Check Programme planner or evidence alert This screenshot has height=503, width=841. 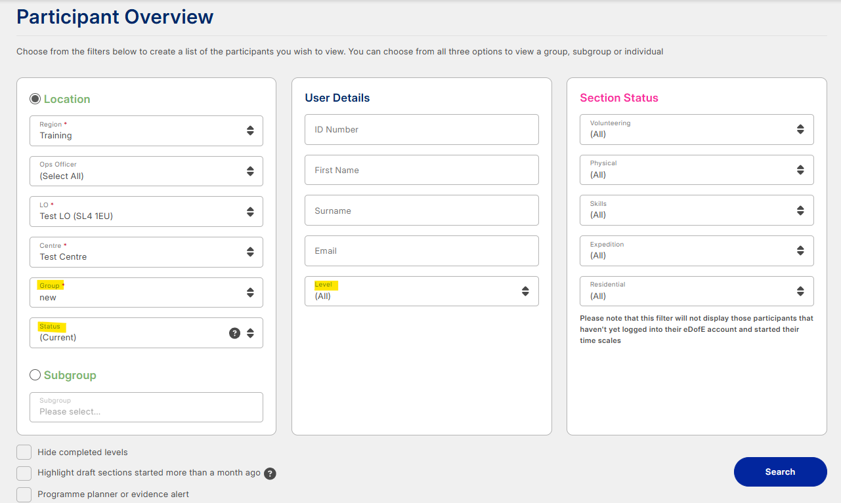24,494
